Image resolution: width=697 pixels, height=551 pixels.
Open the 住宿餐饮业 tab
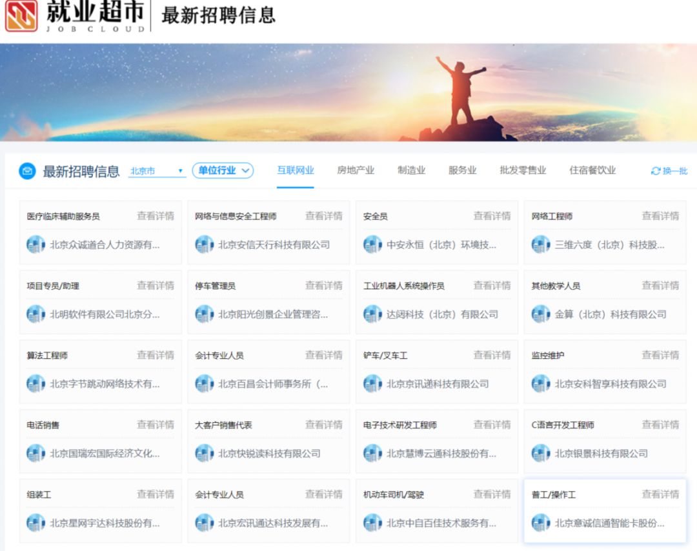[592, 170]
